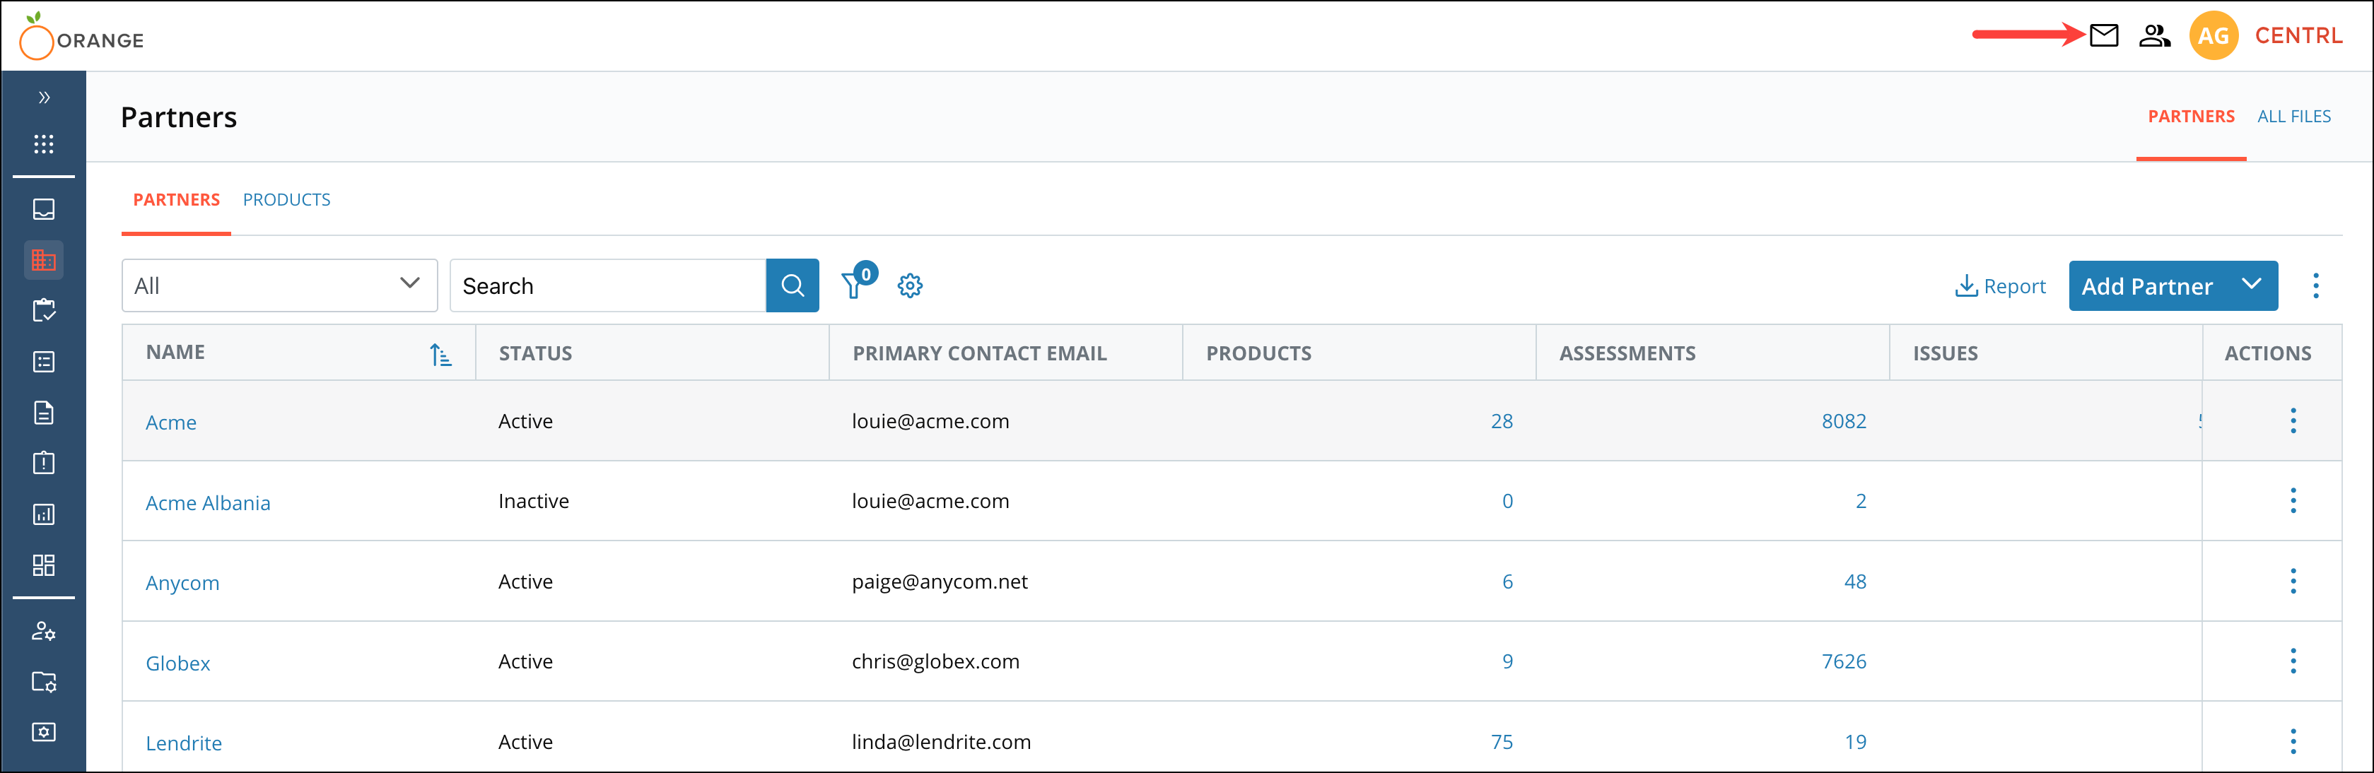Select the inbox icon in the left sidebar
Image resolution: width=2374 pixels, height=773 pixels.
(x=43, y=209)
